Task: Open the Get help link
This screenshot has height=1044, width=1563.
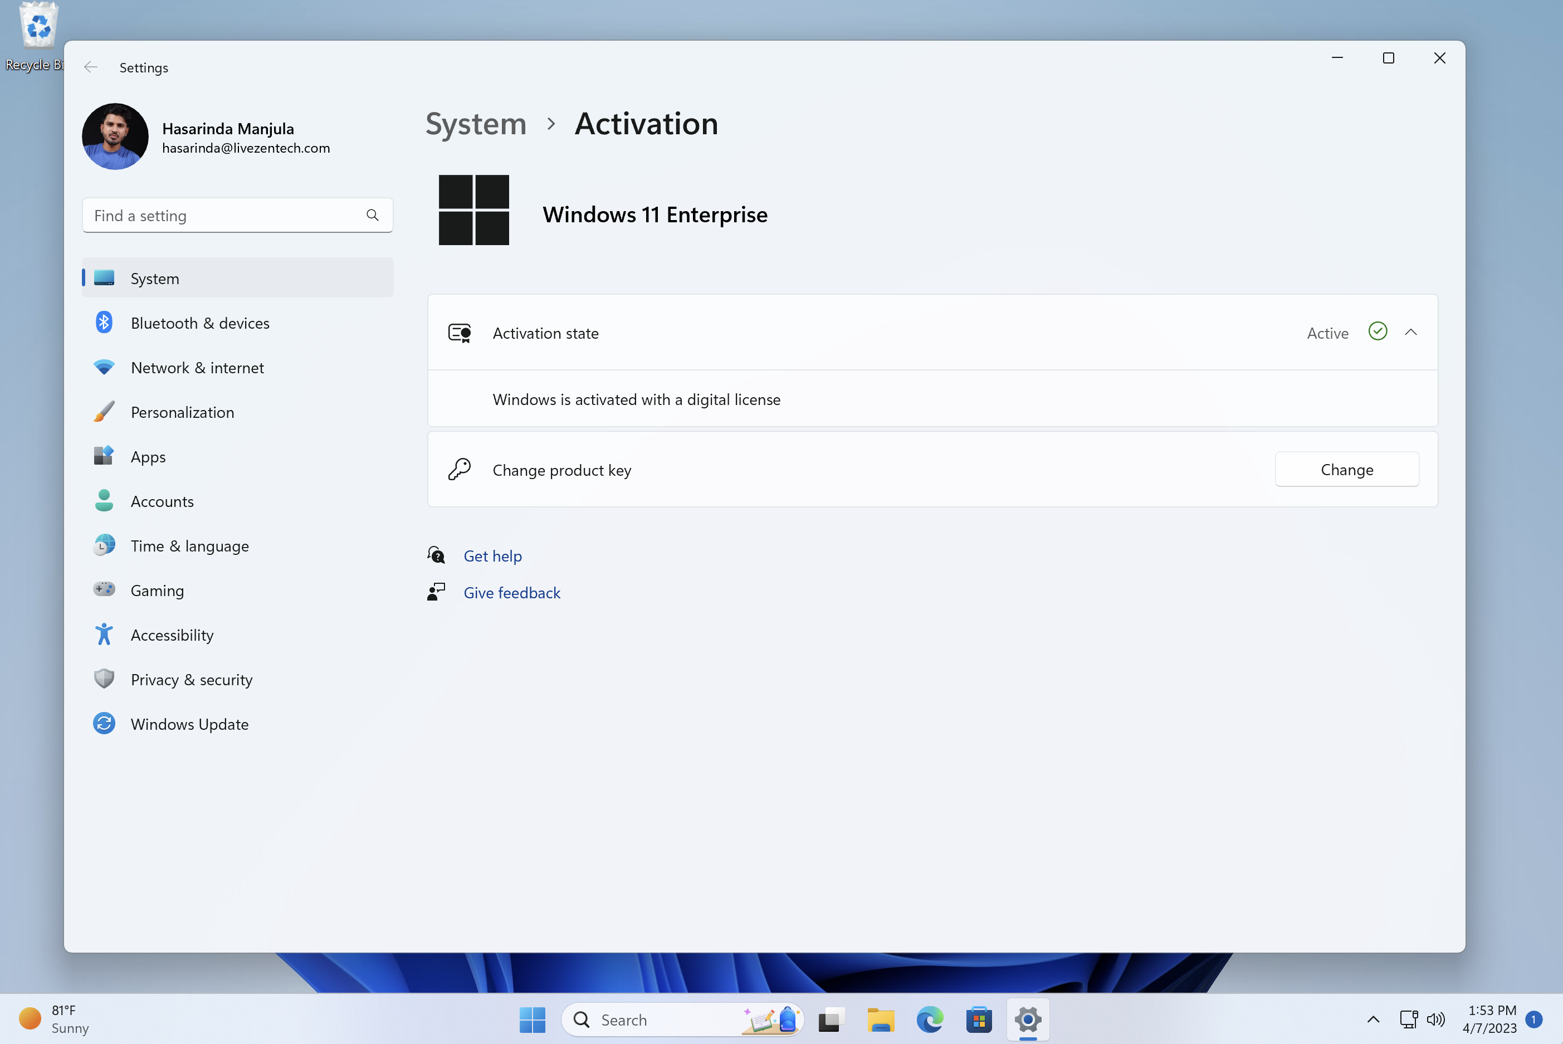Action: click(492, 556)
